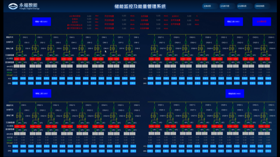Click the blue 储能二线 button
Screen dimensions: 280x157
pos(42,93)
